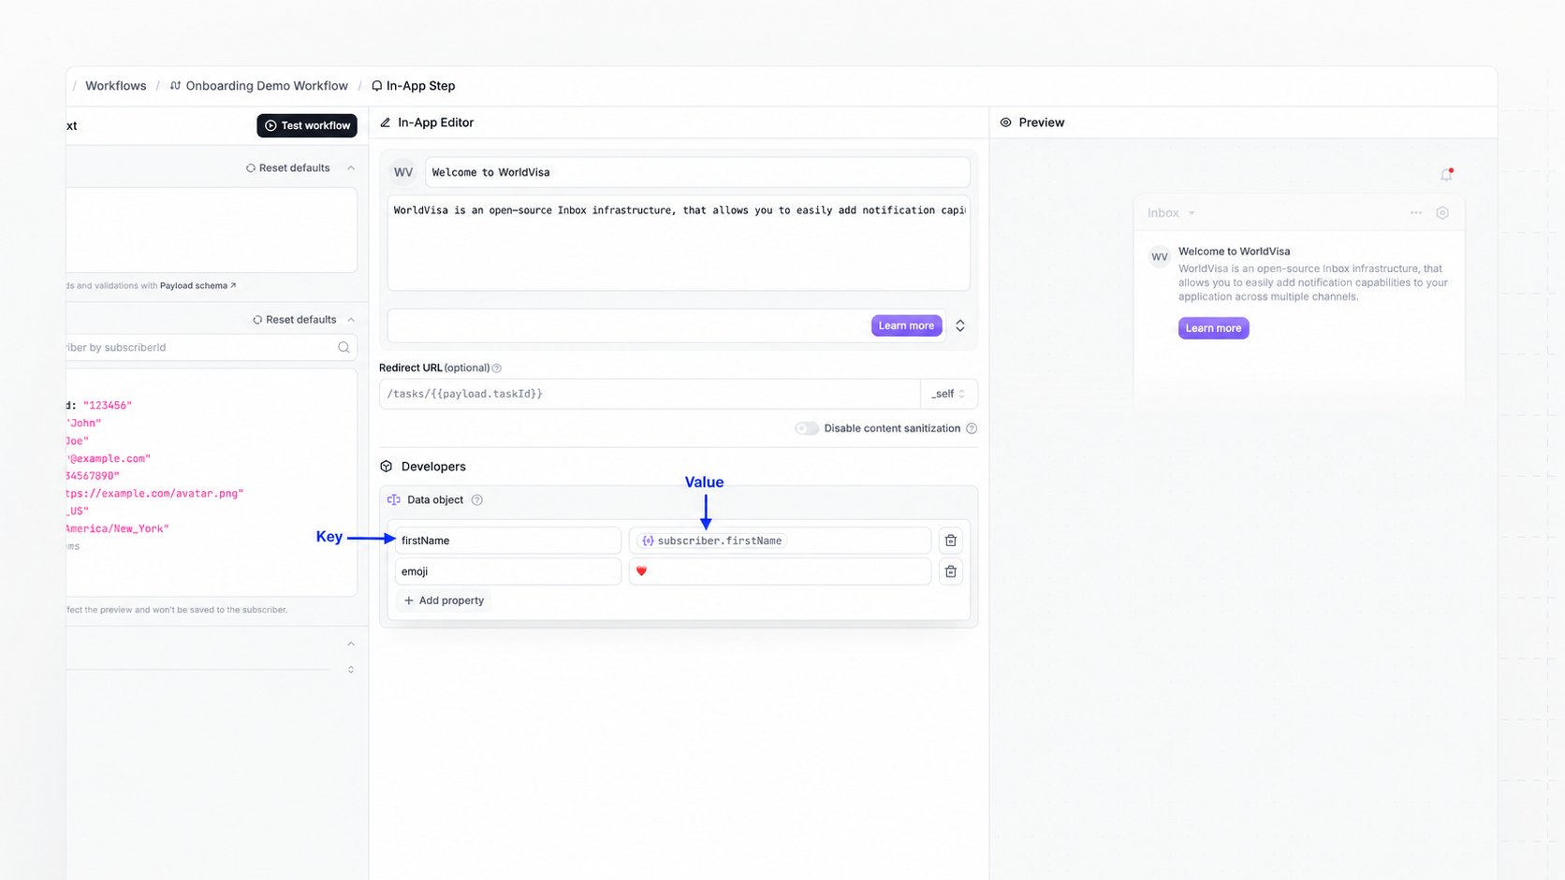Open the sanitization info icon
This screenshot has width=1565, height=880.
(x=972, y=428)
